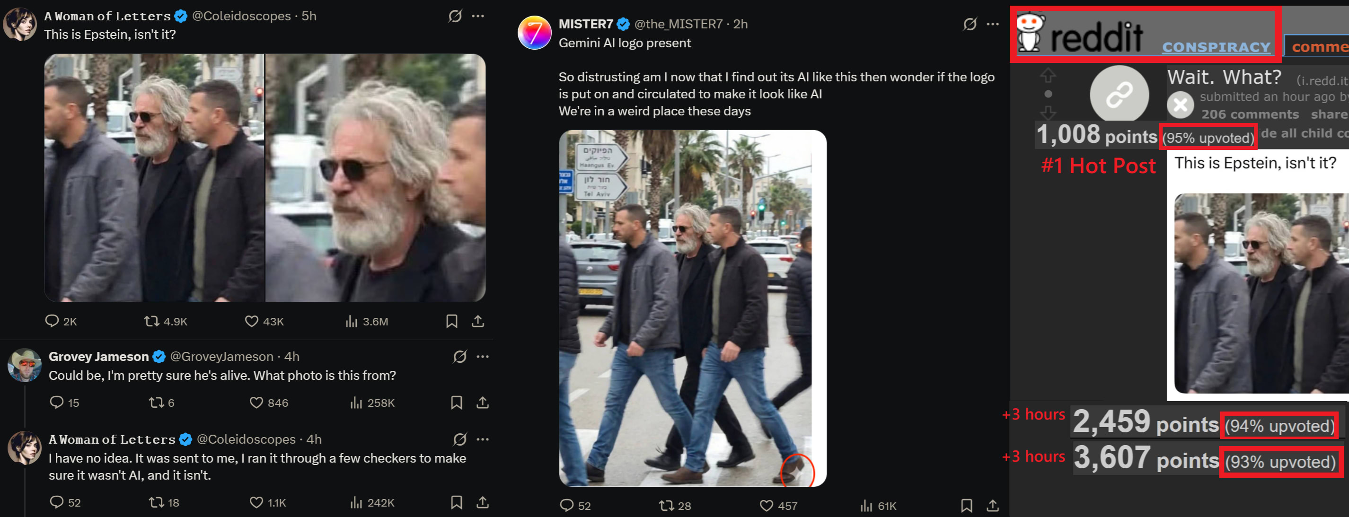Image resolution: width=1349 pixels, height=517 pixels.
Task: Open the 206 comments link
Action: 1250,114
